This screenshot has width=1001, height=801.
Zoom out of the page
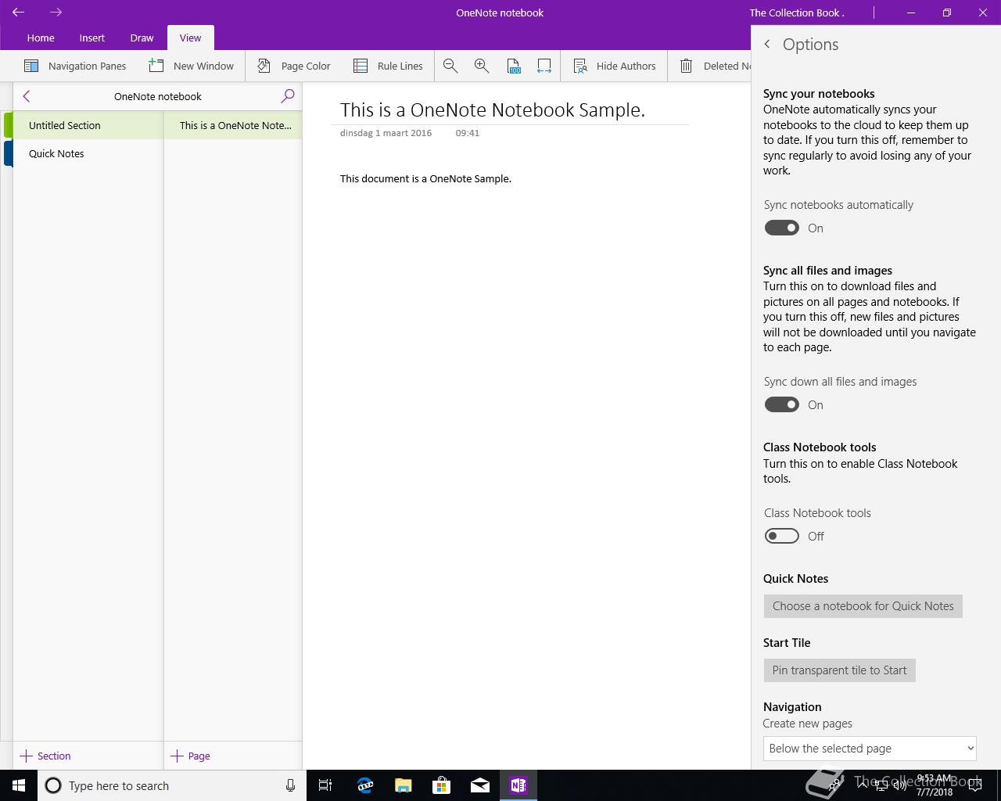click(450, 66)
